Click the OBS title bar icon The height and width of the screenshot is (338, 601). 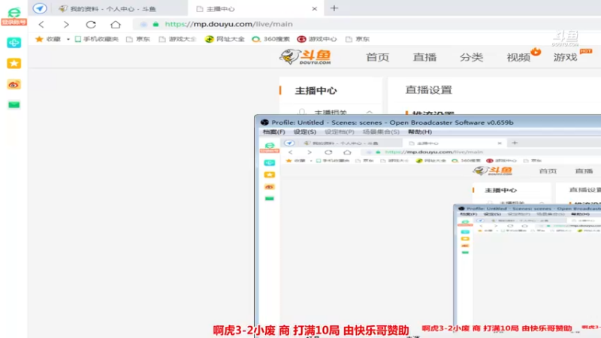tap(264, 122)
